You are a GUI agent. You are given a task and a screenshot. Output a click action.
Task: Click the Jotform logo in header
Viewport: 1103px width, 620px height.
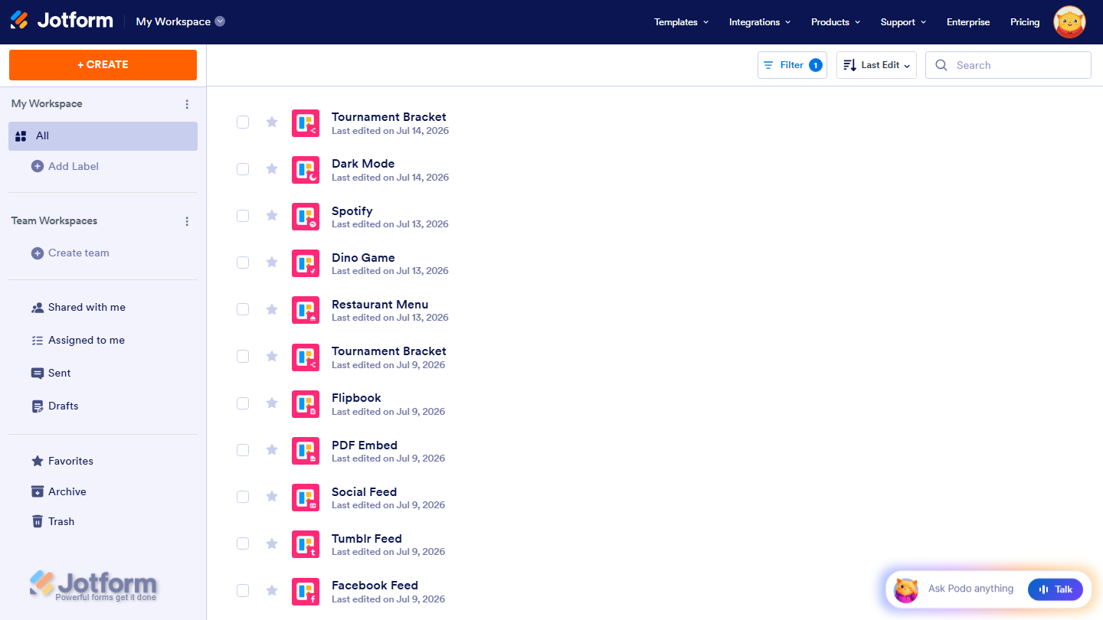pyautogui.click(x=61, y=21)
